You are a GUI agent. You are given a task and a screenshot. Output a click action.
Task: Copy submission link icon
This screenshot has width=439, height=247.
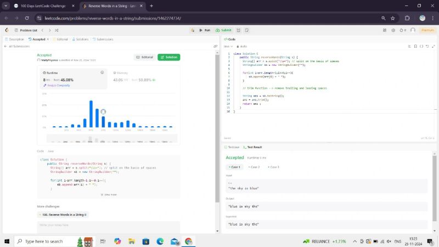[215, 46]
